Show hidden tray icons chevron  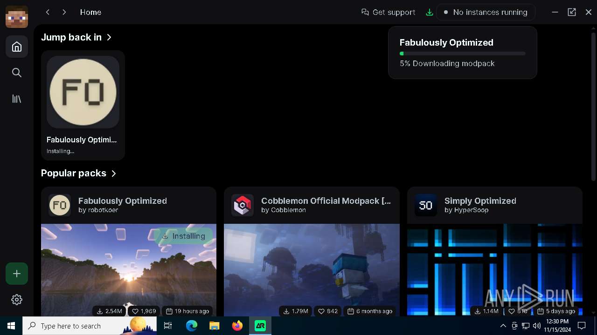tap(503, 326)
